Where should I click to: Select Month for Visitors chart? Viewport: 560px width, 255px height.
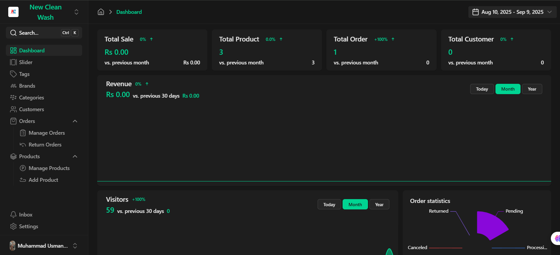click(355, 204)
